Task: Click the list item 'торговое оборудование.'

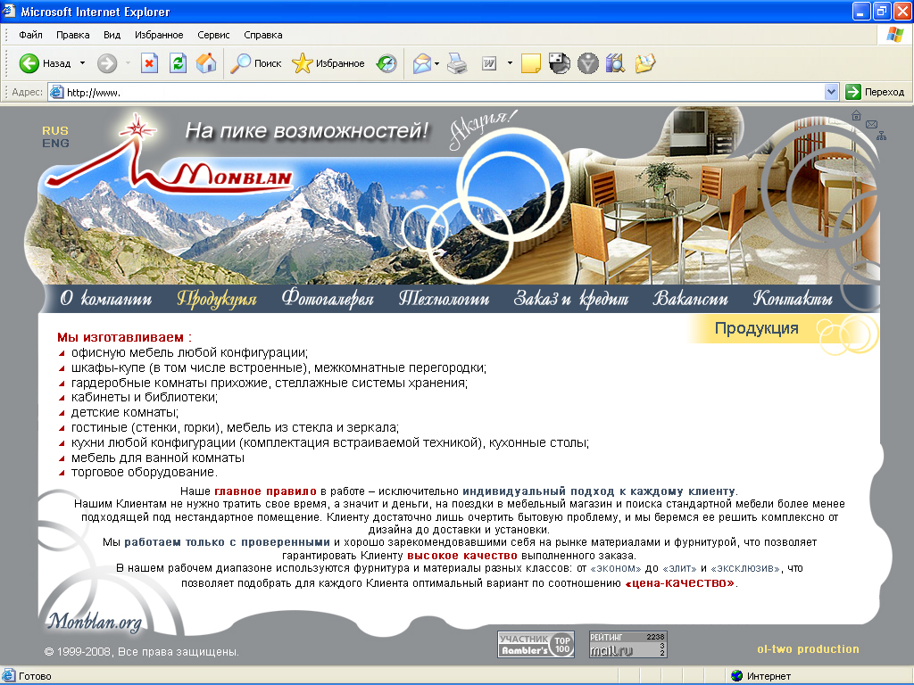Action: (144, 472)
